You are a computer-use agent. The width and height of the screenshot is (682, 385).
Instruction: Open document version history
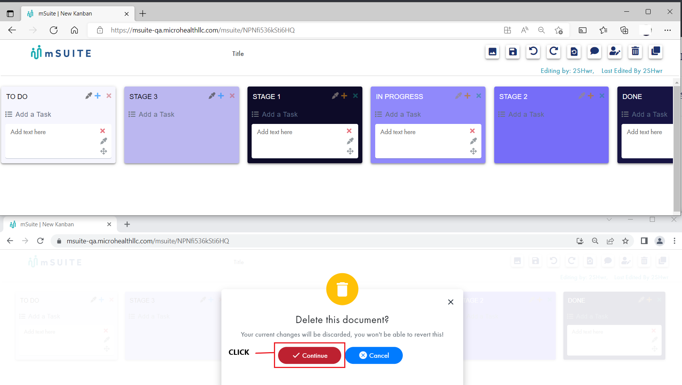pyautogui.click(x=574, y=52)
